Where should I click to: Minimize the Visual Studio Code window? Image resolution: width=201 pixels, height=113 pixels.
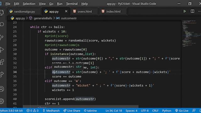pyautogui.click(x=179, y=4)
